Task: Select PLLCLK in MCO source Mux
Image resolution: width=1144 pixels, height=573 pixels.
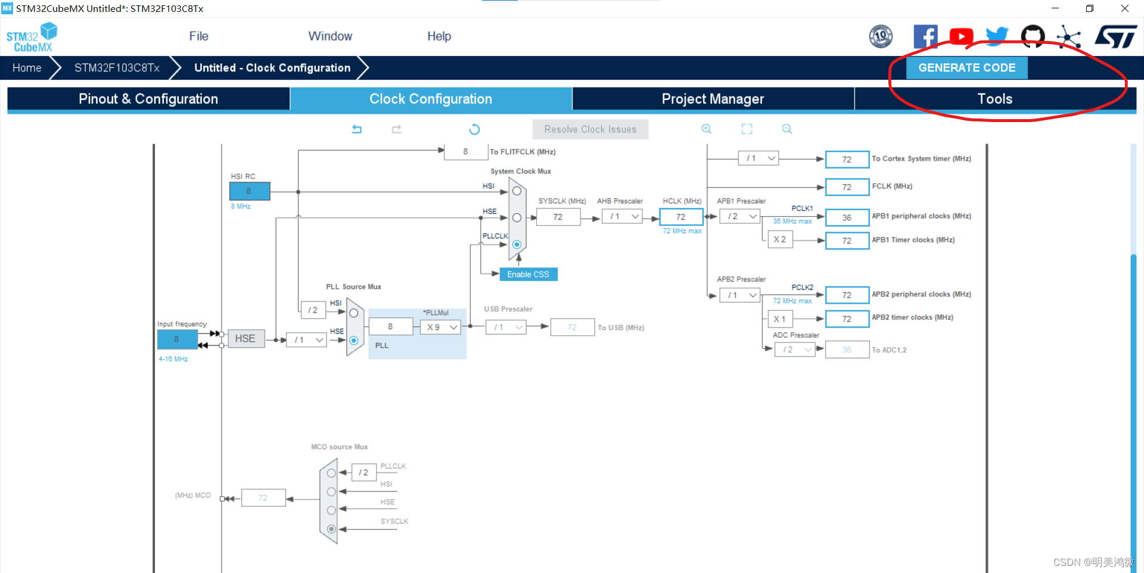Action: 331,473
